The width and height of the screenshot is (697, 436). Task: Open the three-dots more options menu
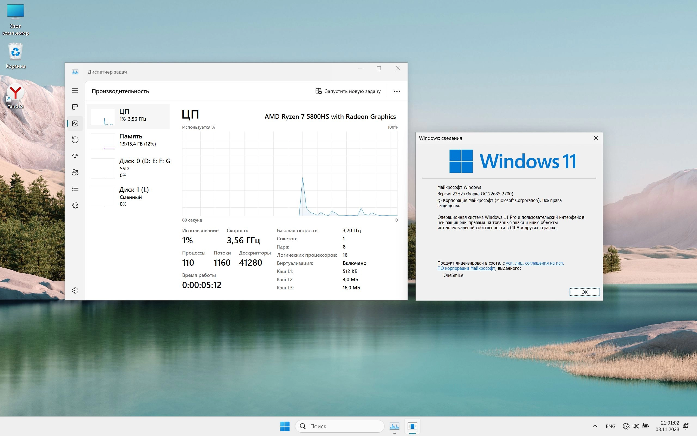tap(397, 91)
